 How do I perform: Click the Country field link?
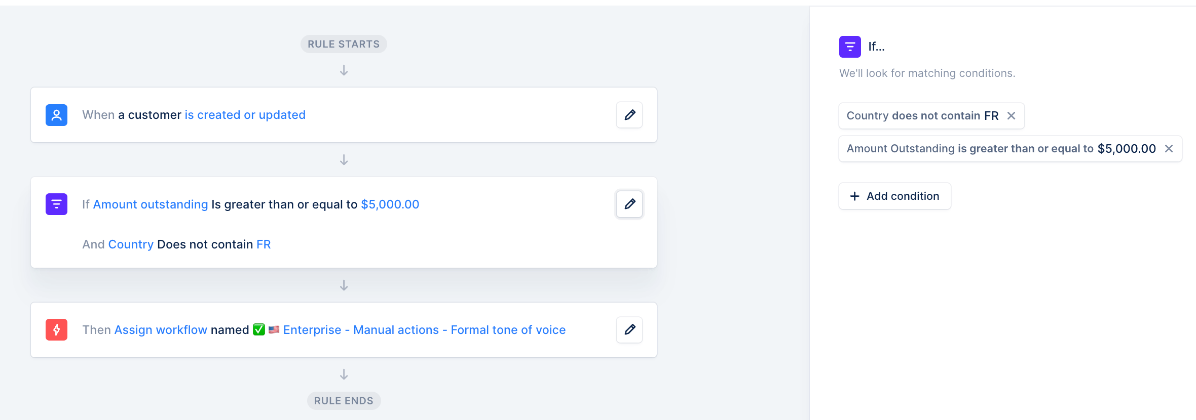(131, 244)
